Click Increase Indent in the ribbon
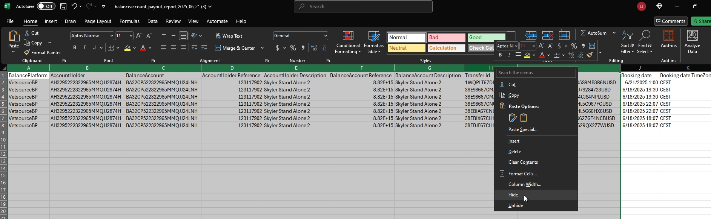 pyautogui.click(x=204, y=48)
